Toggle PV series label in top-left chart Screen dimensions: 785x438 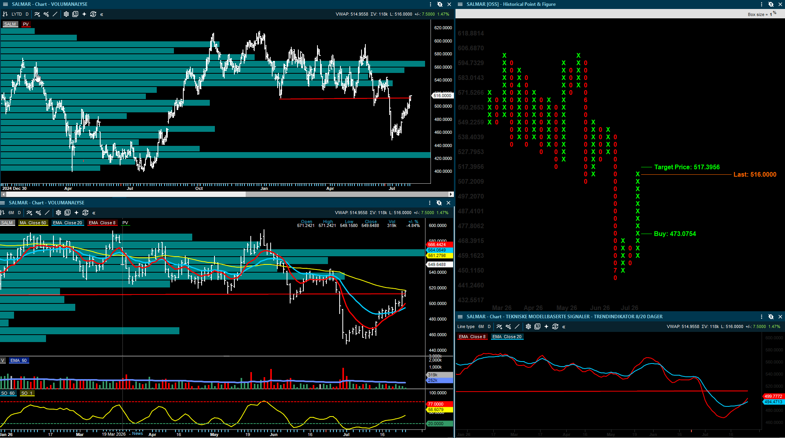tap(26, 24)
